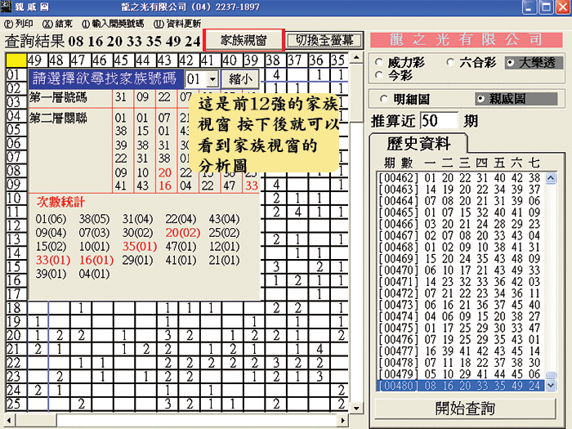Click the red 20(02) count statistic entry
The image size is (572, 429).
point(182,233)
